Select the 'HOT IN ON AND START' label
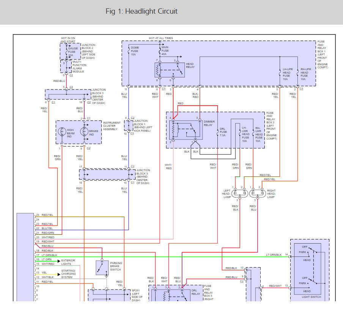This screenshot has height=310, width=343. click(x=68, y=40)
